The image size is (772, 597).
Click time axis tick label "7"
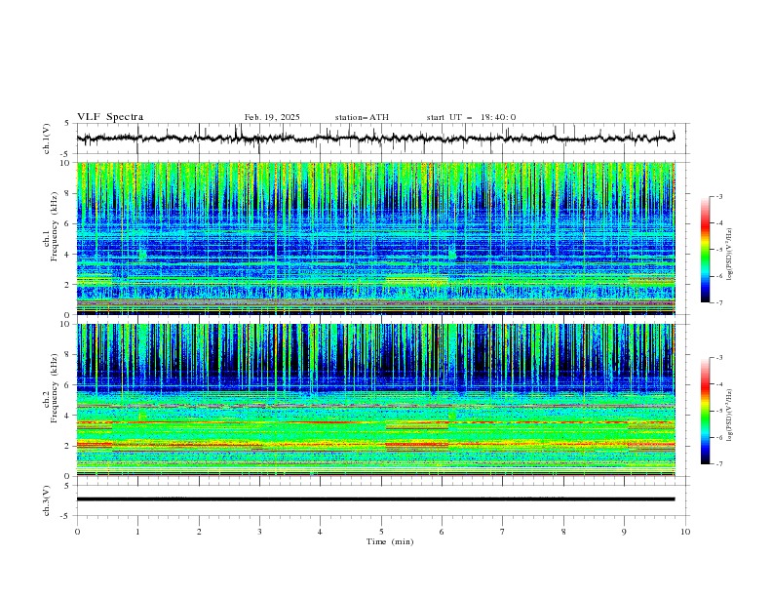coord(503,532)
